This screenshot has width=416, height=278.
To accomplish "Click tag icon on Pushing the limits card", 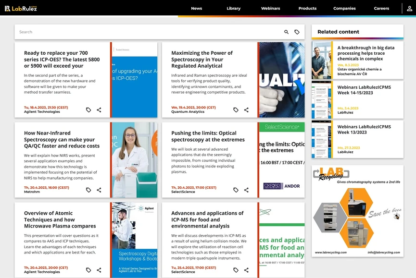I will [x=236, y=190].
